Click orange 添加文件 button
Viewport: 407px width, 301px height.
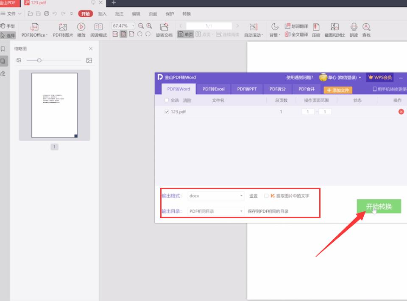338,90
